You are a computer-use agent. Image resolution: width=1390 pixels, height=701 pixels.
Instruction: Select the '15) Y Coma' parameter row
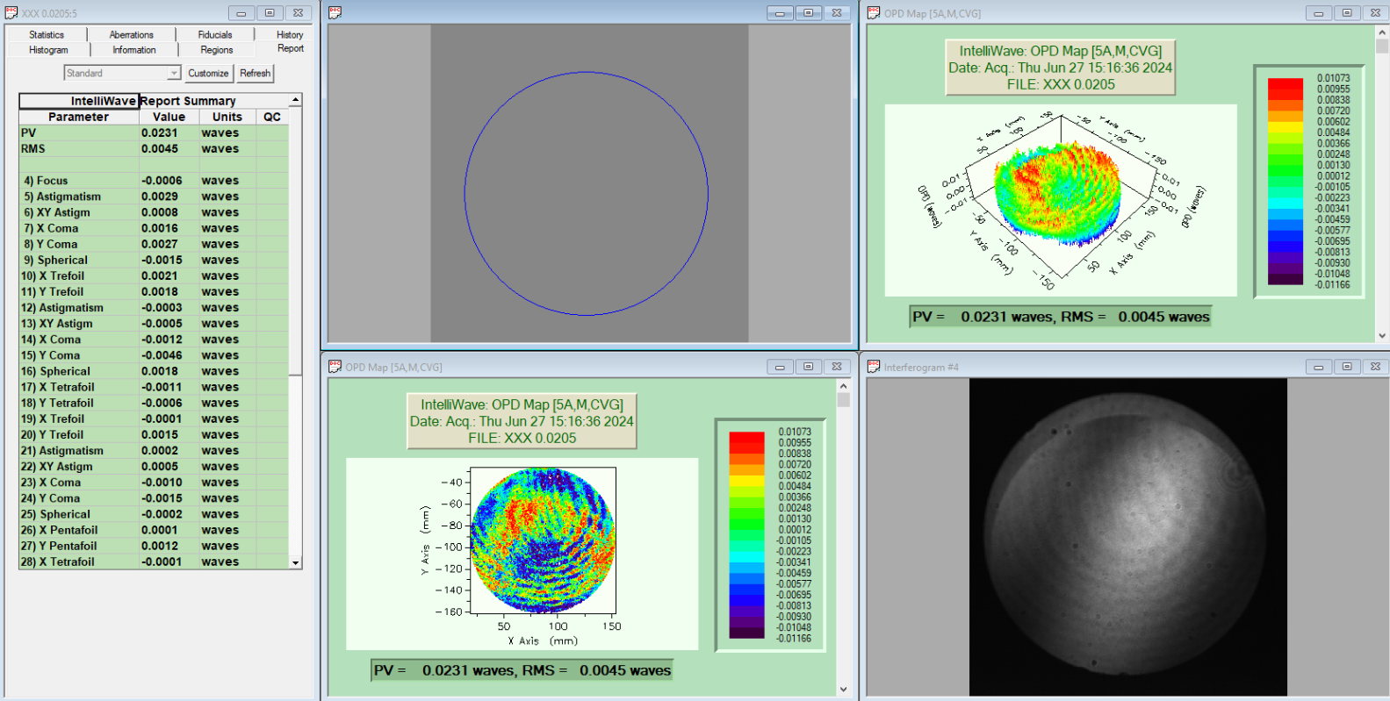tap(154, 355)
